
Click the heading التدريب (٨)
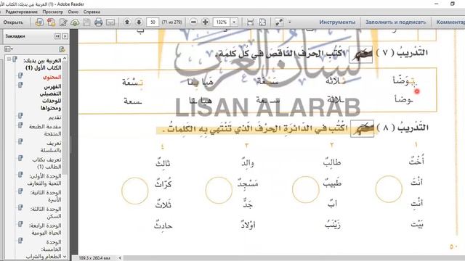coord(403,128)
